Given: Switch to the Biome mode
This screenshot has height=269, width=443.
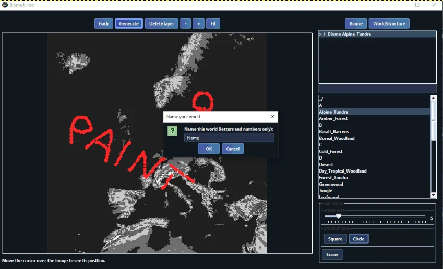Looking at the screenshot, I should point(356,23).
